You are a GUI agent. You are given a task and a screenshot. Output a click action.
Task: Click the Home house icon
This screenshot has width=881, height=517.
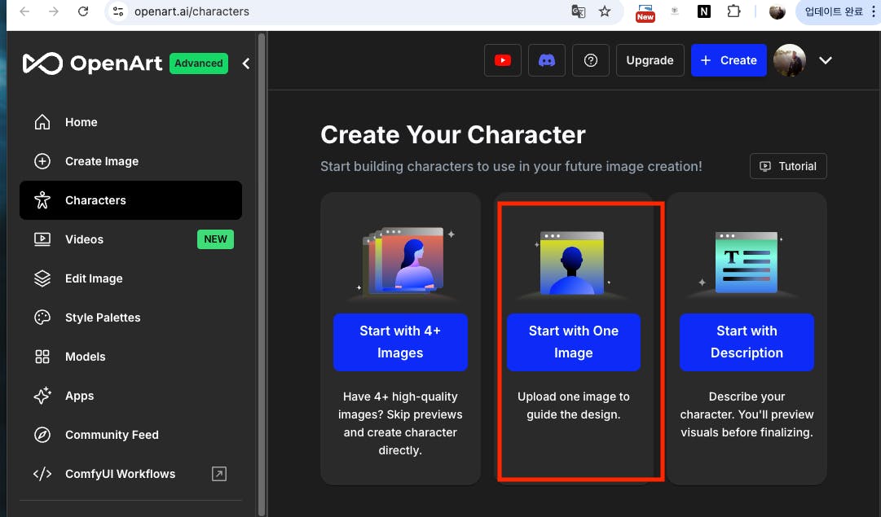click(42, 122)
